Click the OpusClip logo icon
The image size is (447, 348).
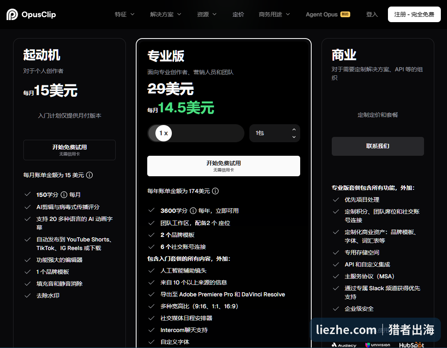[12, 14]
